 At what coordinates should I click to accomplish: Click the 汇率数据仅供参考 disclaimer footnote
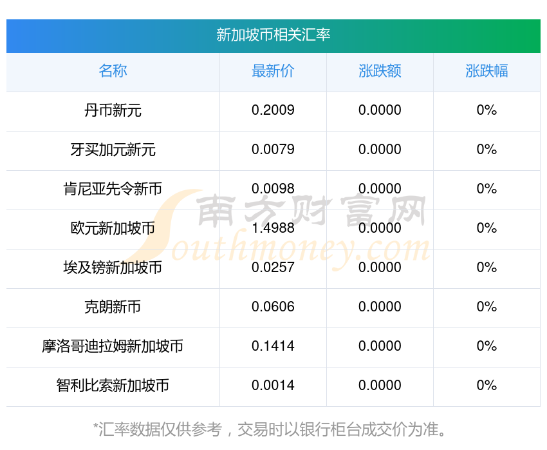270,429
